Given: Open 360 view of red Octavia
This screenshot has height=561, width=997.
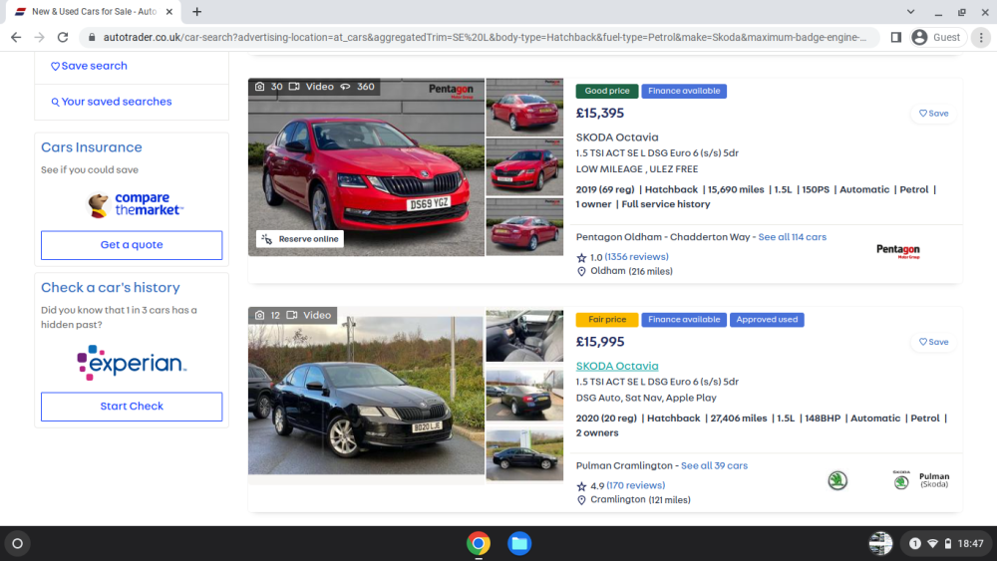Looking at the screenshot, I should [x=357, y=87].
